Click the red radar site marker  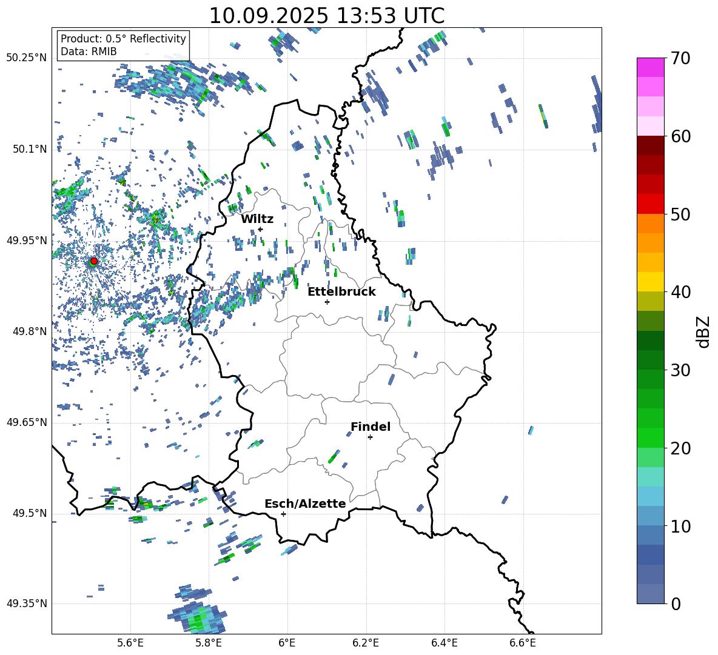tap(94, 261)
